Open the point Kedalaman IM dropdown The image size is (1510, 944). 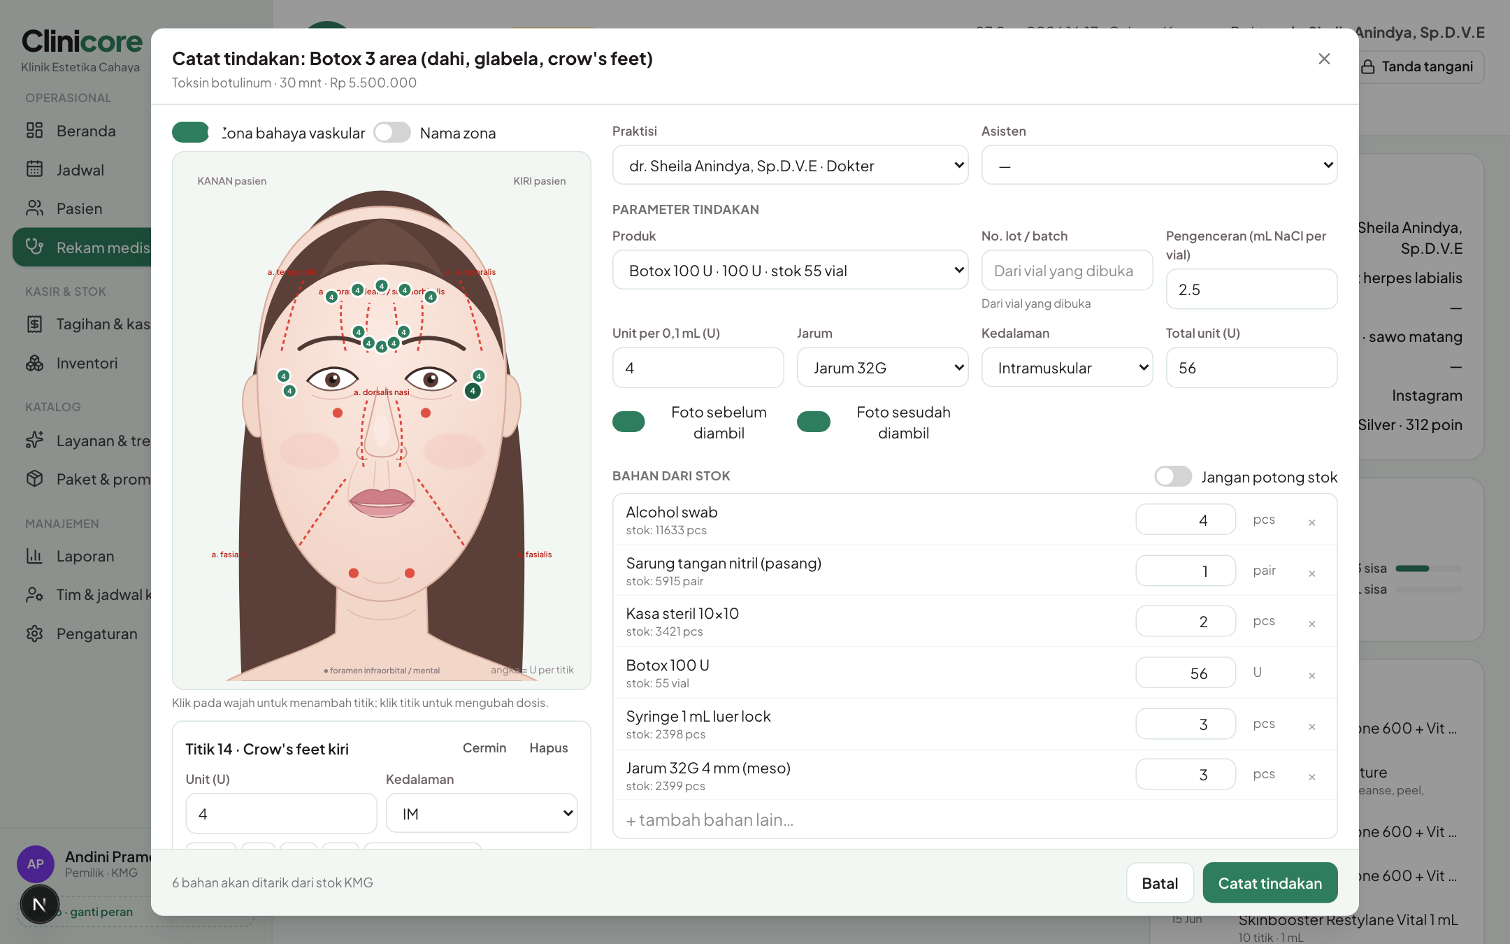click(x=482, y=813)
